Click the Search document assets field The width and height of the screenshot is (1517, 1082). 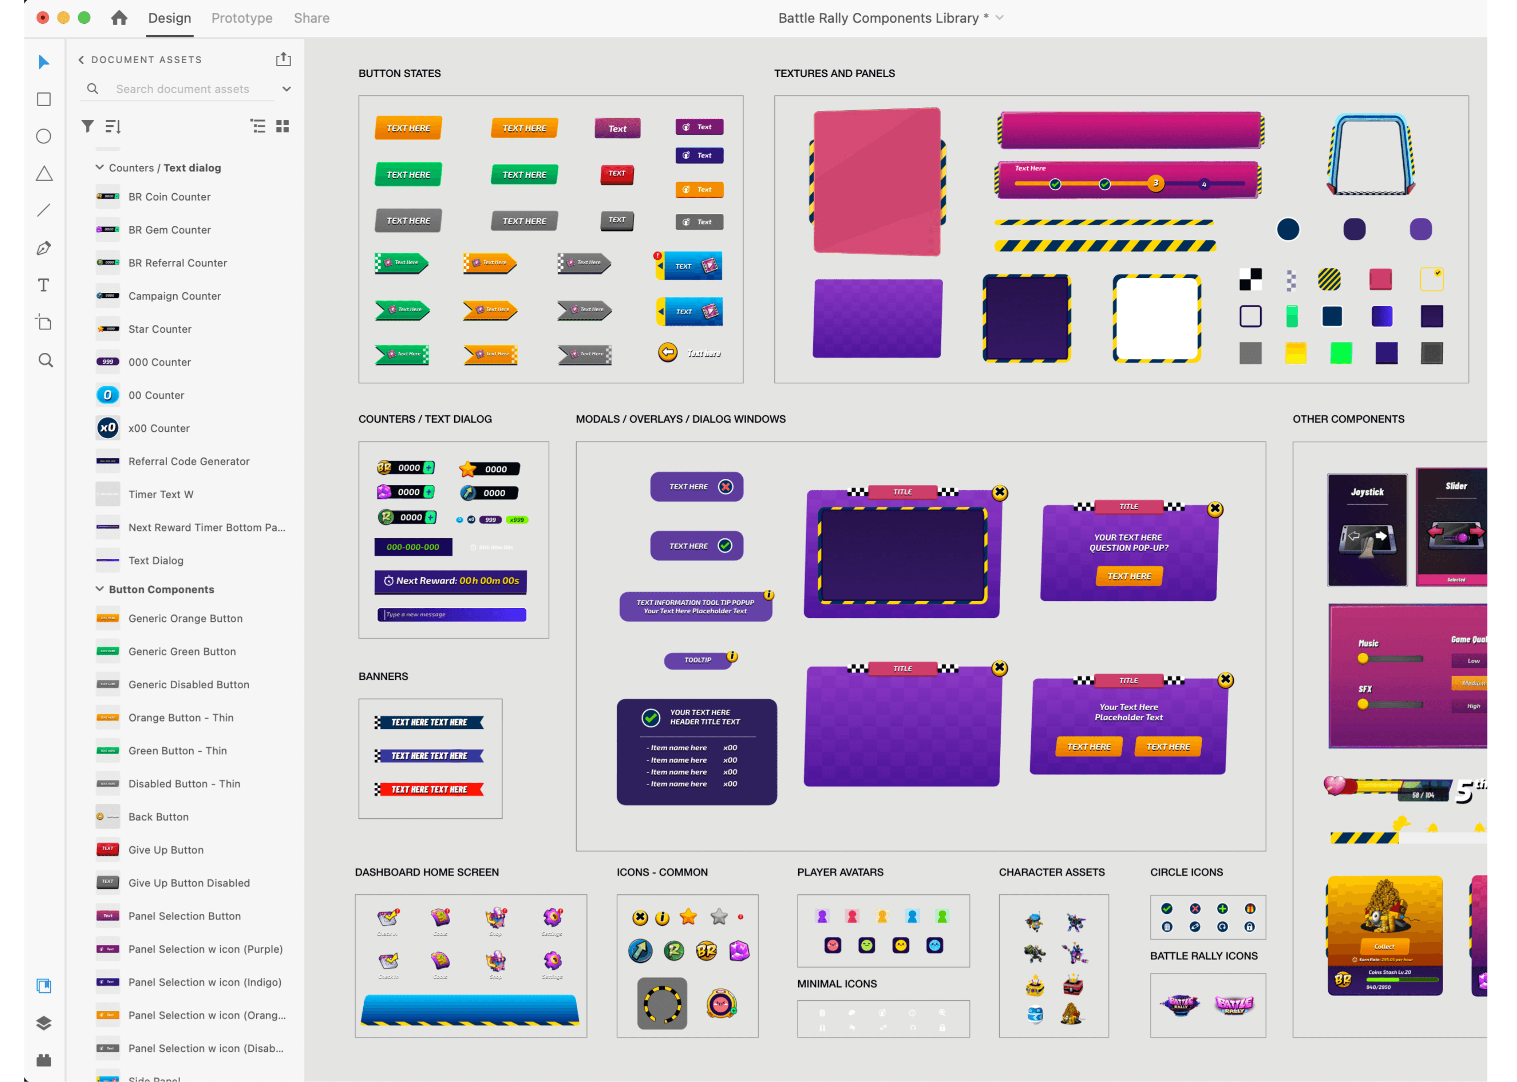pos(183,89)
